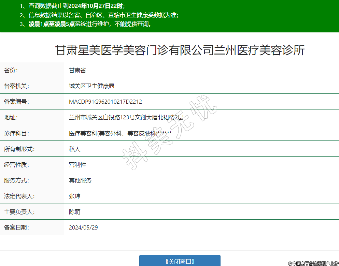The width and height of the screenshot is (339, 266).
Task: Click the system maintenance hours notice
Action: point(86,24)
